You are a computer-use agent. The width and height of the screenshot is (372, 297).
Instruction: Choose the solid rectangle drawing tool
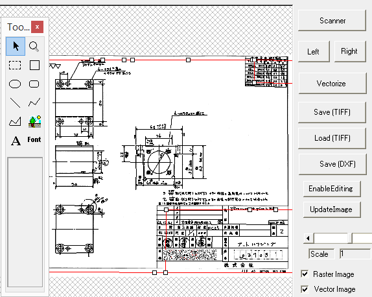34,65
